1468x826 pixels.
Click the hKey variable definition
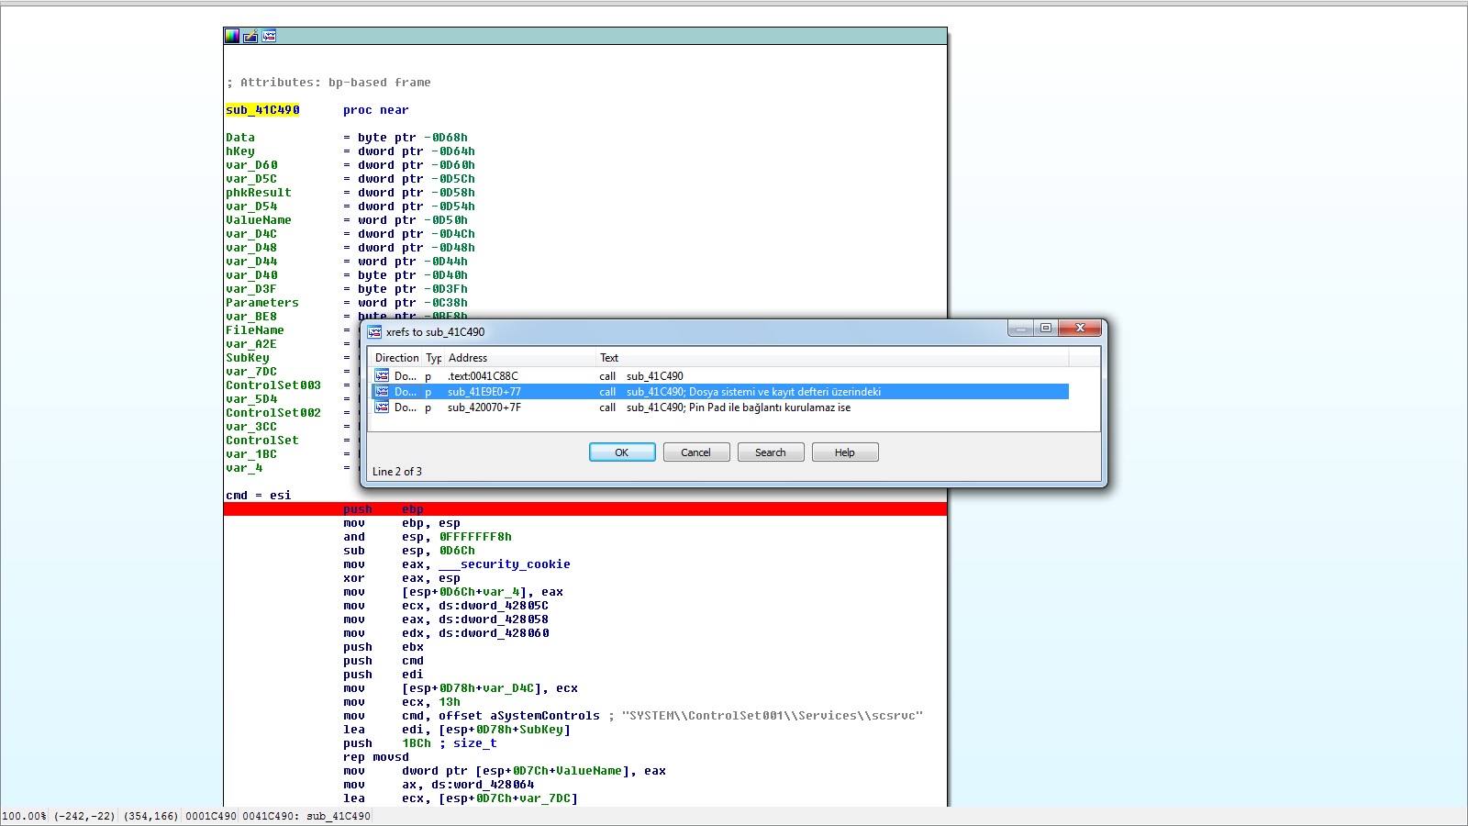(x=240, y=151)
